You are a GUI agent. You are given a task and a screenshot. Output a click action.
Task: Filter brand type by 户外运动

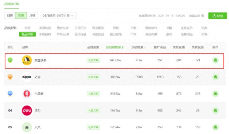tap(63, 34)
